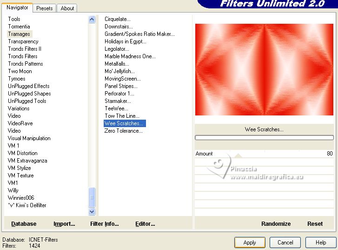Choose Gradient/Spokes Ratio Maker... filter
The height and width of the screenshot is (250, 338).
pos(139,34)
